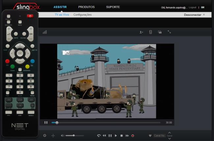214x141 pixels.
Task: Open the ASSISTIR menu
Action: [60, 7]
